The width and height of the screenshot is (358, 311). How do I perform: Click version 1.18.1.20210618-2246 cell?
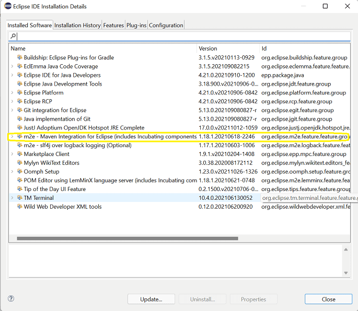[x=226, y=136]
